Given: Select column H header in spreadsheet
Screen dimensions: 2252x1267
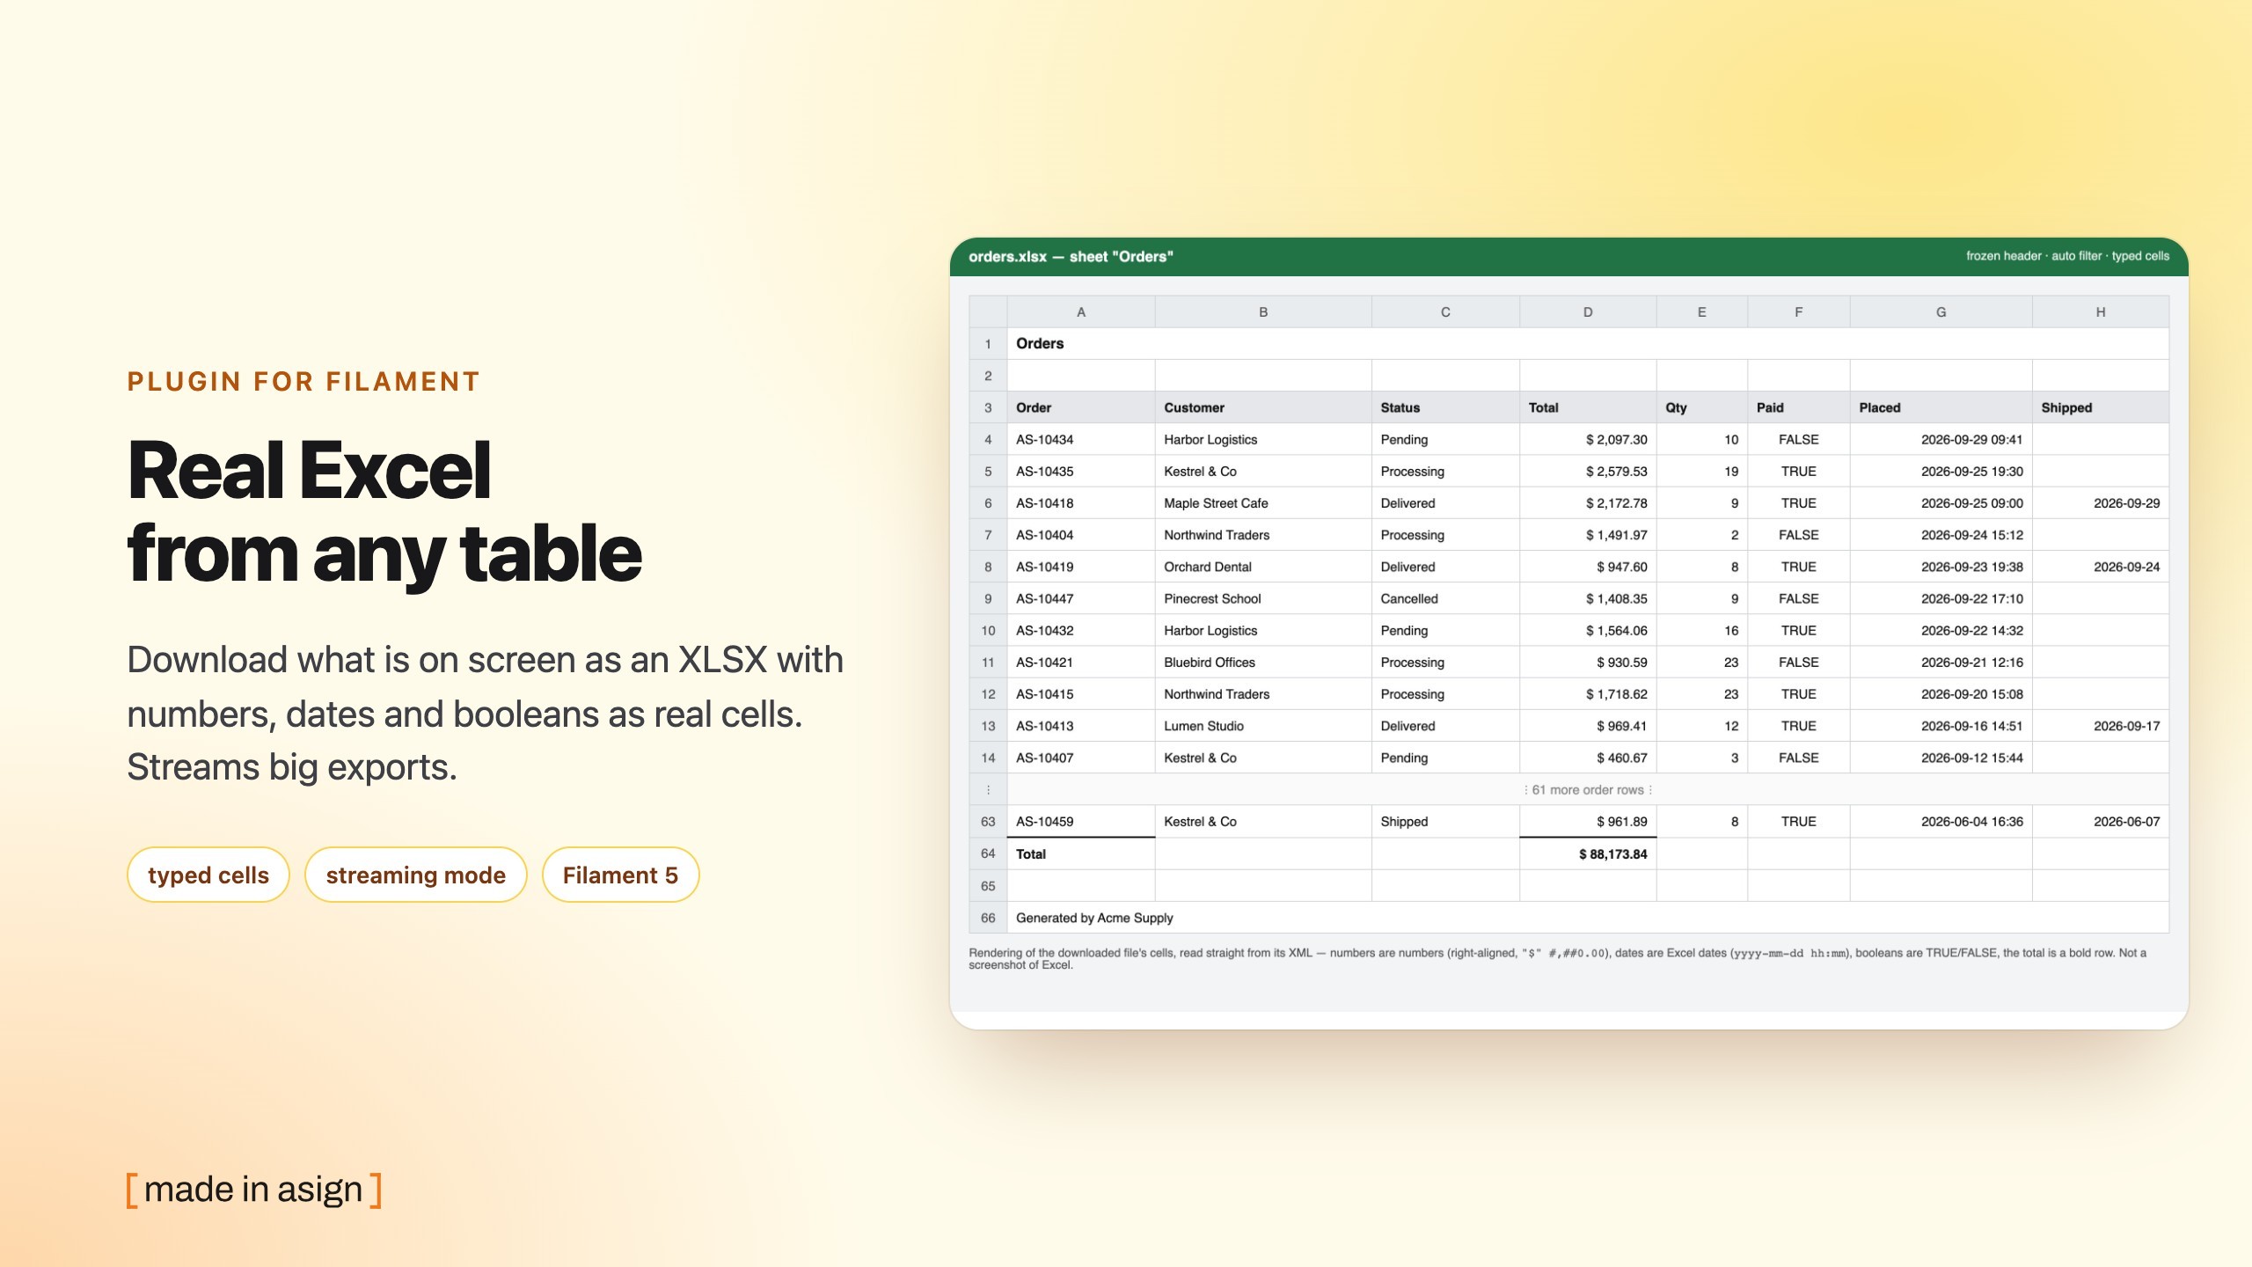Looking at the screenshot, I should pyautogui.click(x=2100, y=311).
